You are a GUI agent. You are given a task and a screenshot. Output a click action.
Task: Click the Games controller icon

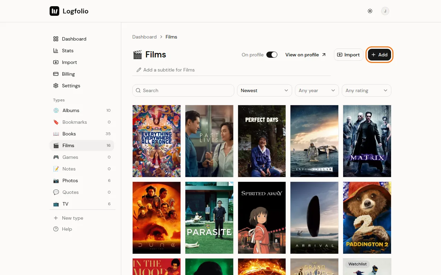pos(56,157)
